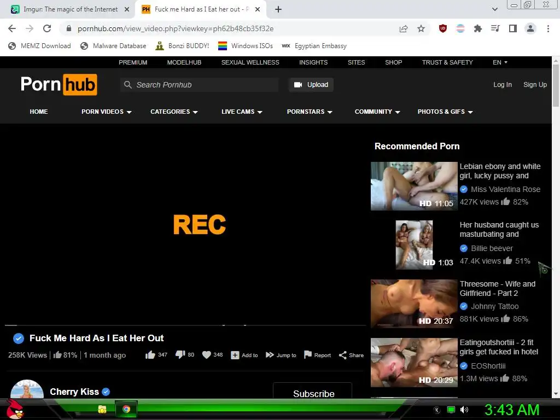Screen dimensions: 560x420
Task: Click the Chrome icon in taskbar
Action: tap(126, 409)
